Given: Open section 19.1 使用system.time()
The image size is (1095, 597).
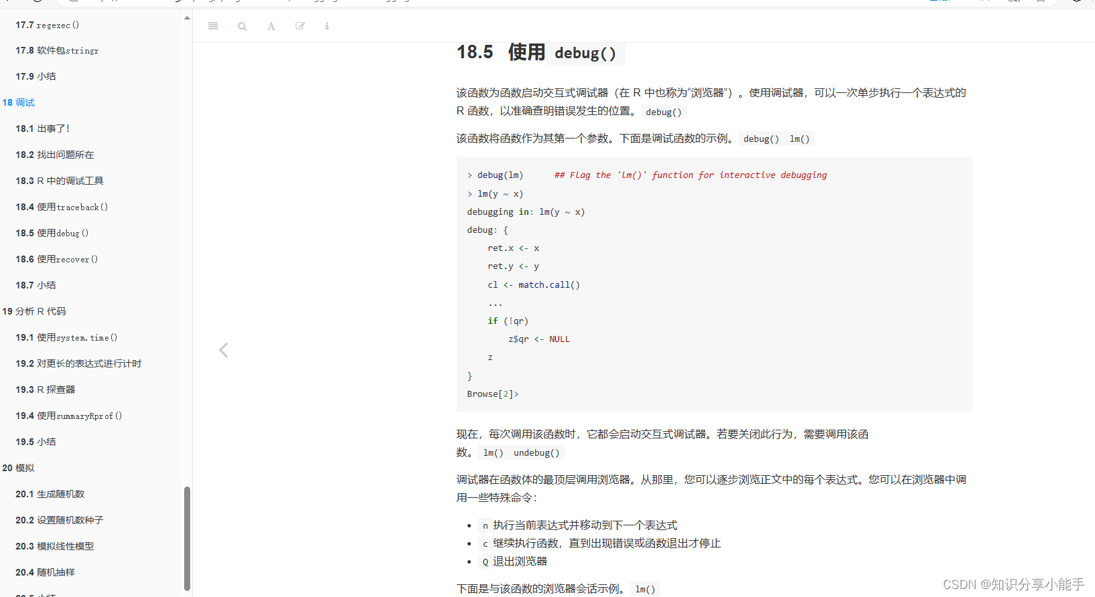Looking at the screenshot, I should coord(66,337).
